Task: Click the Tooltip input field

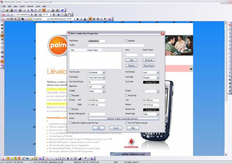Action: point(116,45)
